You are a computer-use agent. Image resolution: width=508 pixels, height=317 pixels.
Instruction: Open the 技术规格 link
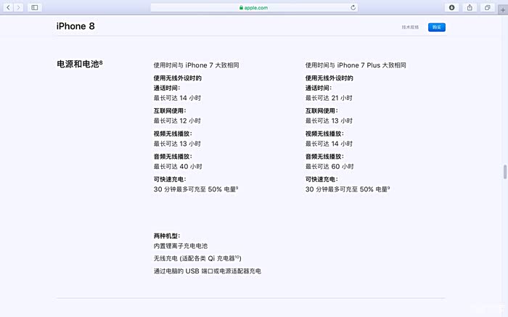[410, 27]
